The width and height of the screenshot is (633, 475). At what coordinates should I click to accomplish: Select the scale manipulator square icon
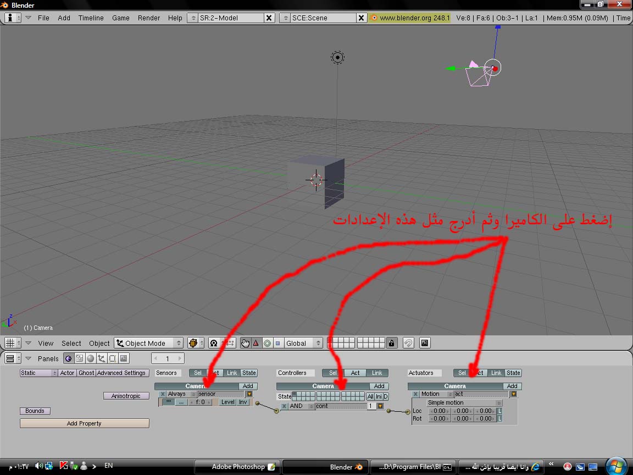pyautogui.click(x=277, y=343)
